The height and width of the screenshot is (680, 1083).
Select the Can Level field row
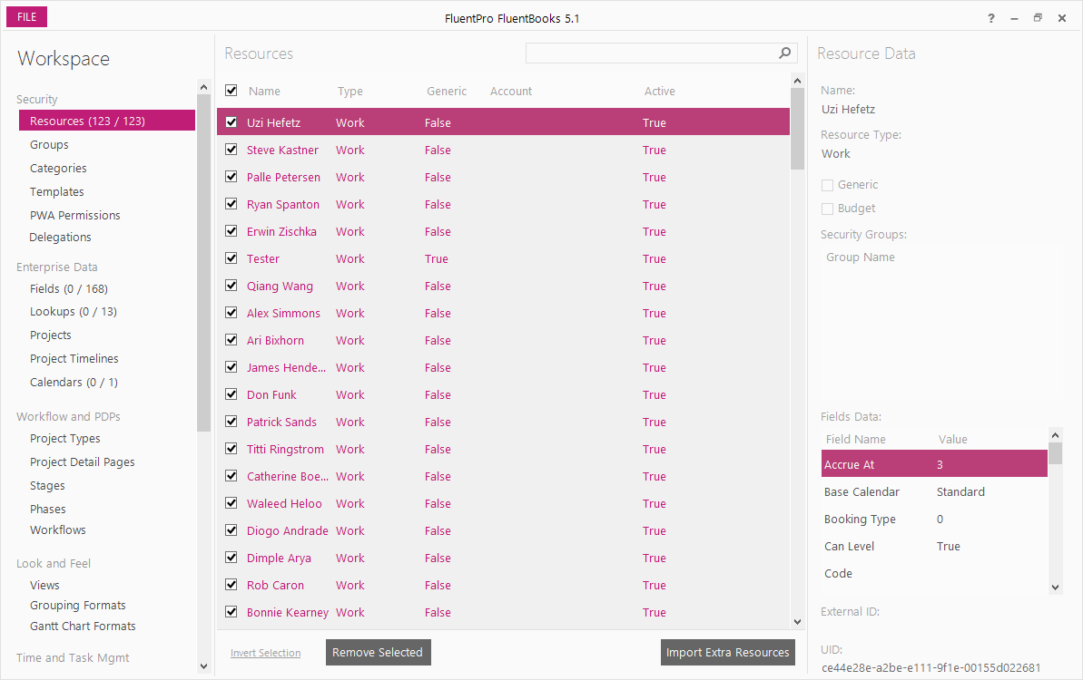[x=934, y=546]
